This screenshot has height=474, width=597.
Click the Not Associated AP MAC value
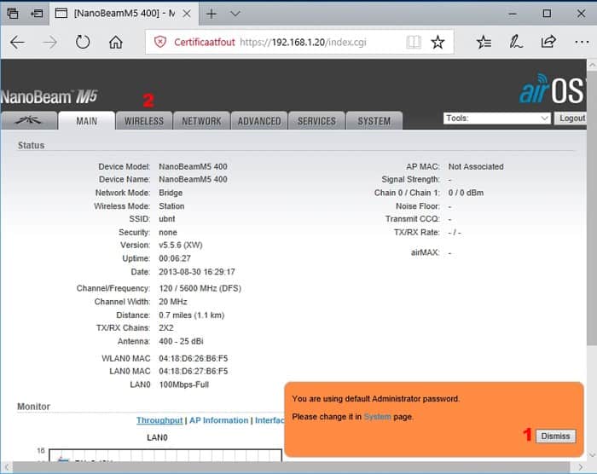476,166
